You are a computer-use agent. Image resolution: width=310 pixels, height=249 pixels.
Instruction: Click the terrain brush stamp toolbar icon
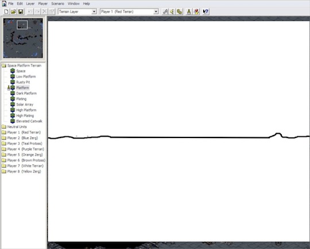click(189, 12)
